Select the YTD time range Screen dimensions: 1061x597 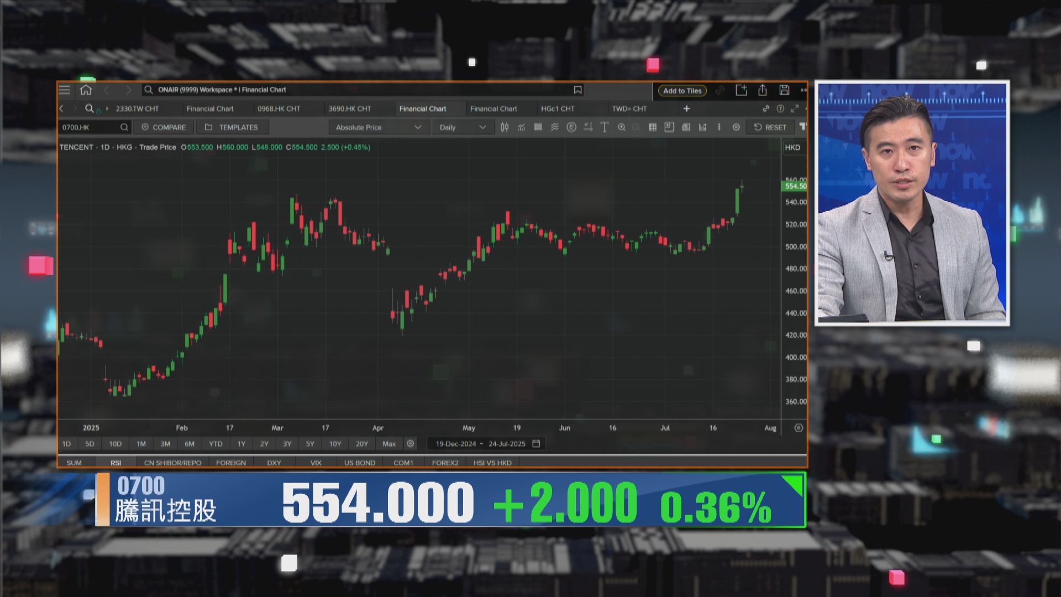coord(216,444)
